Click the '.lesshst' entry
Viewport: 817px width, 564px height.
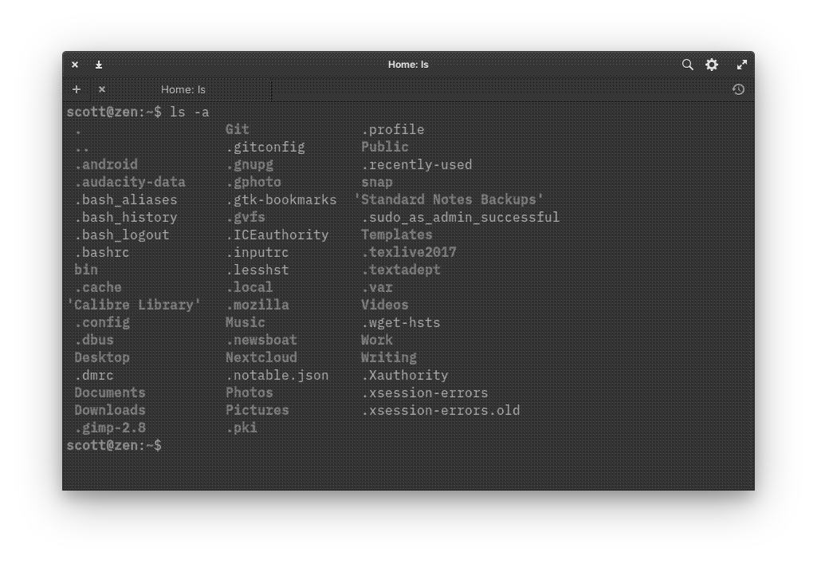pyautogui.click(x=257, y=270)
